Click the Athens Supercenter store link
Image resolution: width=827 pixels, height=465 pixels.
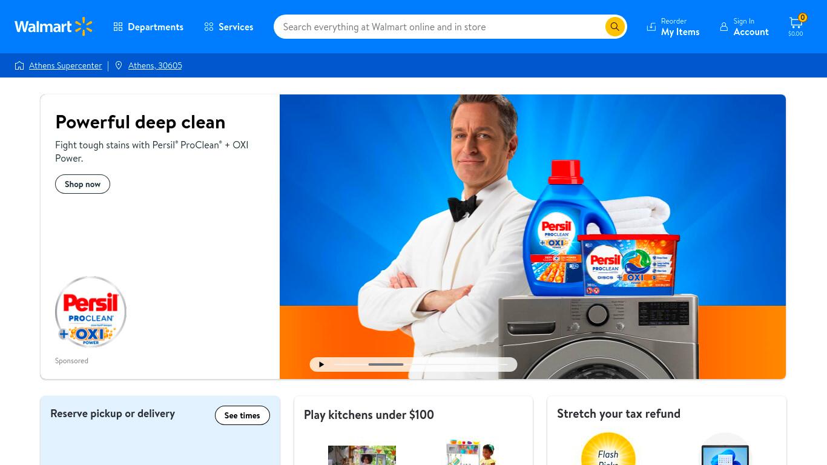pyautogui.click(x=65, y=65)
